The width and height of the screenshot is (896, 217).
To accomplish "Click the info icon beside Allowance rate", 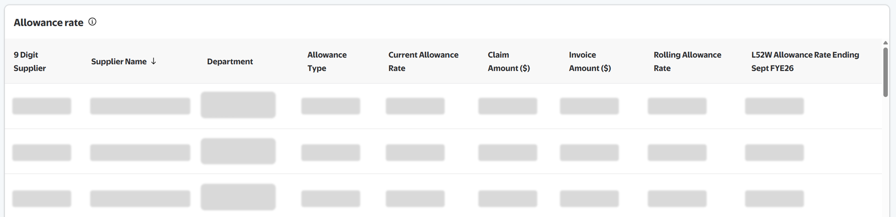I will coord(93,22).
